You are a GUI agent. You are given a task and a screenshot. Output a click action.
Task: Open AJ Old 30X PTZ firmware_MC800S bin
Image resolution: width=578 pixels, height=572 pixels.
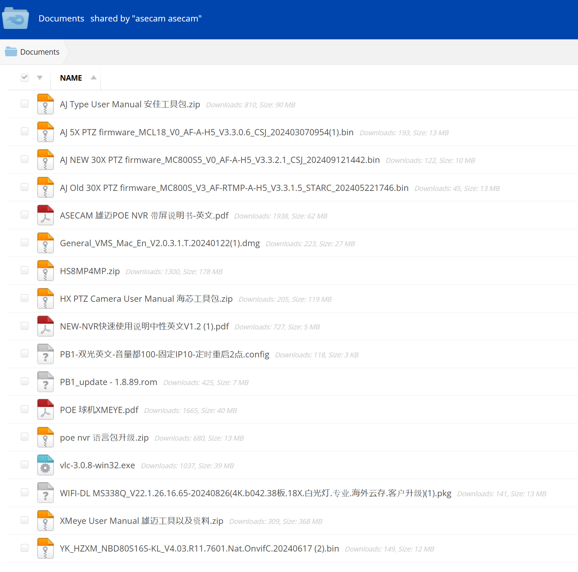coord(234,188)
